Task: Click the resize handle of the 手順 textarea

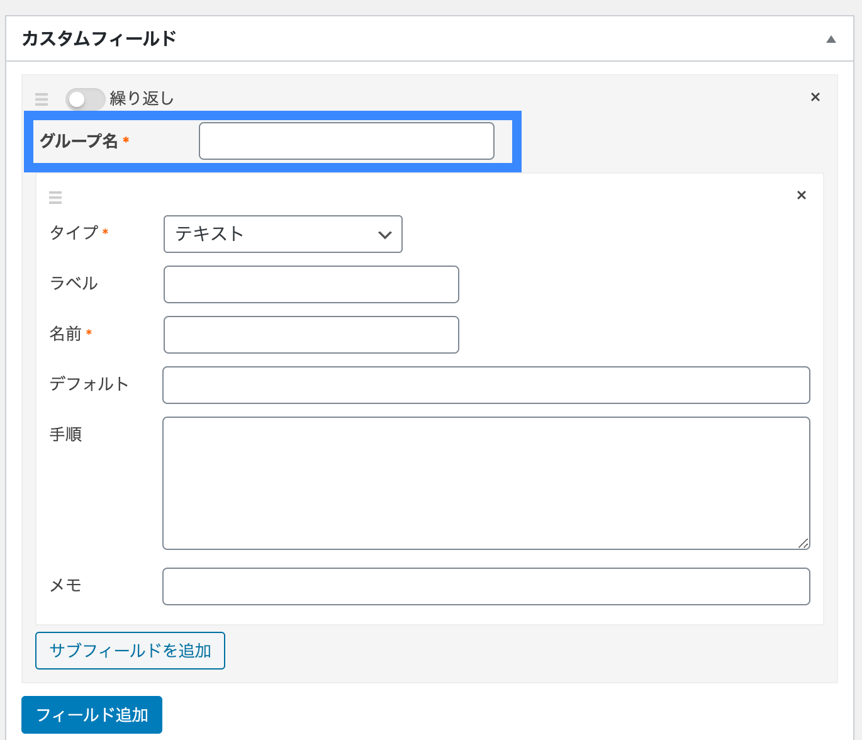Action: (x=804, y=543)
